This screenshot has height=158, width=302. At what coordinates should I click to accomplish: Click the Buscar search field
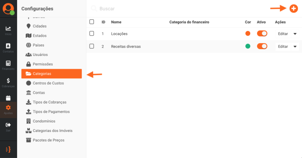pos(170,8)
